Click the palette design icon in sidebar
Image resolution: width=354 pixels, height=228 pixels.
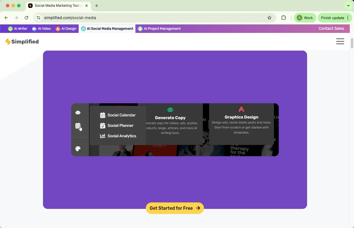point(78,149)
